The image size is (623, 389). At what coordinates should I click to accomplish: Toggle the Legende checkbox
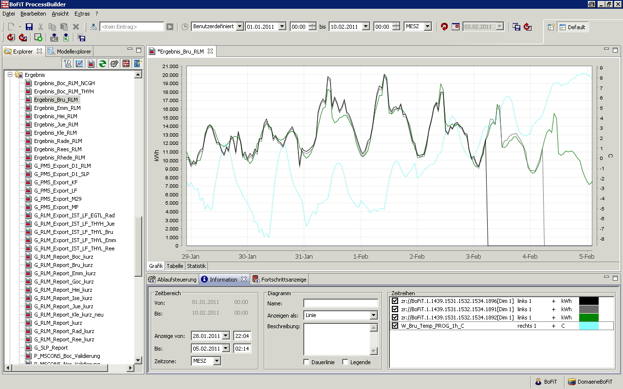(345, 362)
